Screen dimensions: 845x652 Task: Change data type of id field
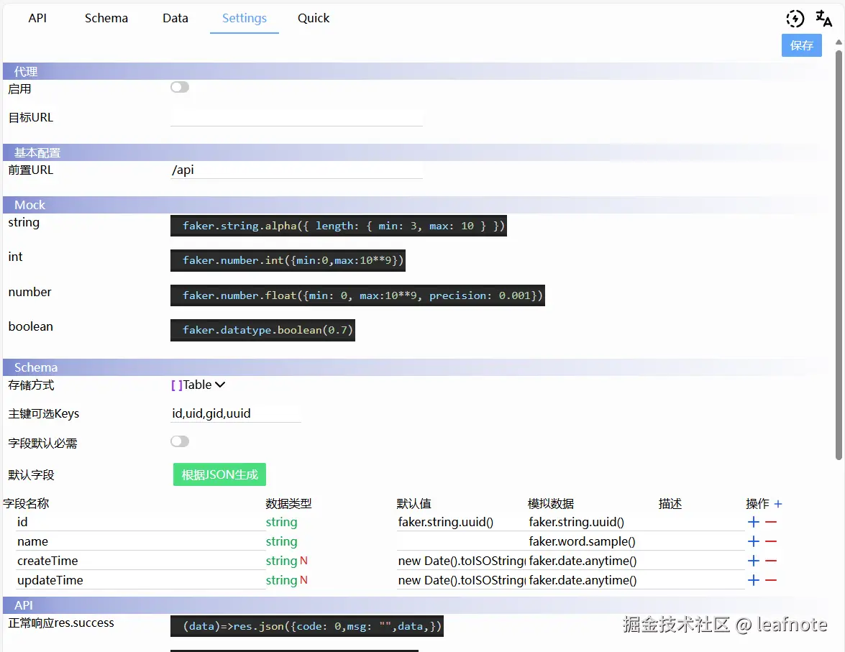281,522
